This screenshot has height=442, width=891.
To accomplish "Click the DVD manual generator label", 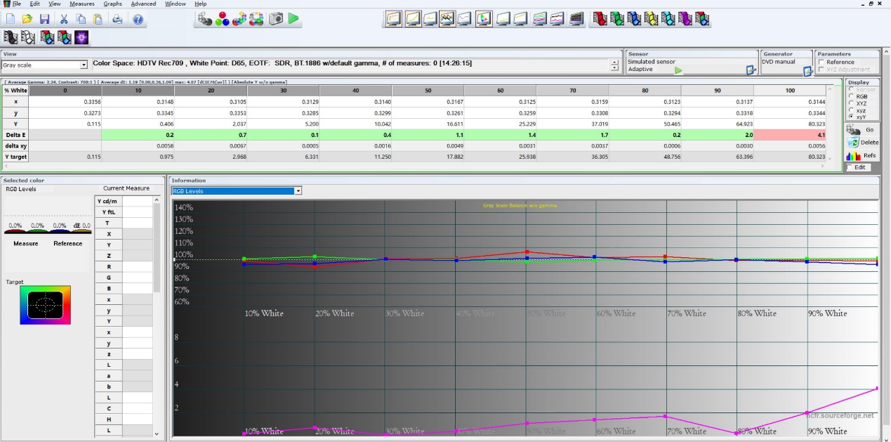I will point(779,62).
